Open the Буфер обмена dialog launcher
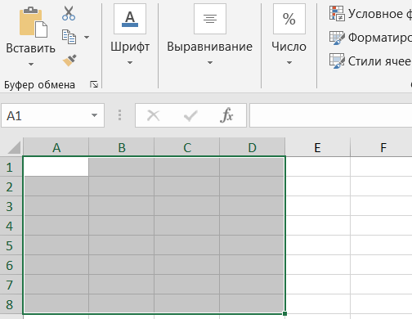 coord(94,84)
